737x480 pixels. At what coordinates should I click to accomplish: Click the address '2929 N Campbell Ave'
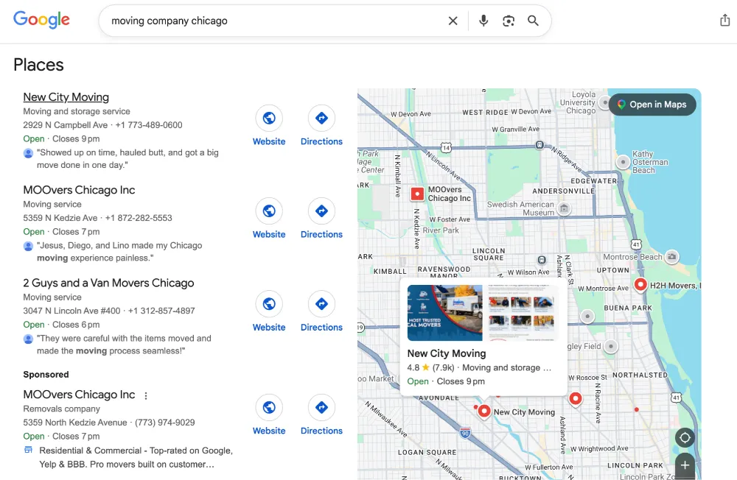click(x=66, y=125)
